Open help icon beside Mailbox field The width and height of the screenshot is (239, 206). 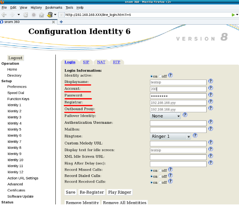click(x=211, y=129)
